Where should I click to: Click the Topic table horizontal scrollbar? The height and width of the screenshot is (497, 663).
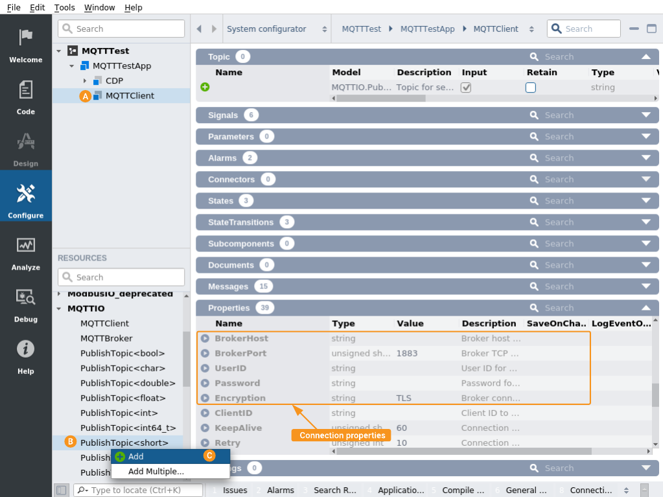(x=380, y=98)
